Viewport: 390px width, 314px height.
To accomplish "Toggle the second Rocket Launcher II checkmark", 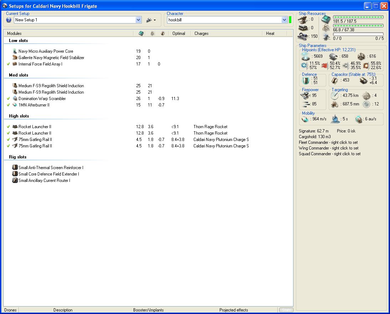I will click(8, 133).
